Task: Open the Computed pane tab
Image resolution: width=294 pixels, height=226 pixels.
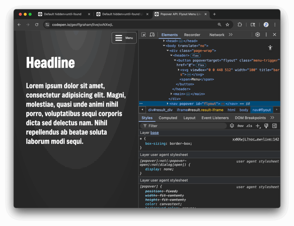Action: [x=168, y=118]
